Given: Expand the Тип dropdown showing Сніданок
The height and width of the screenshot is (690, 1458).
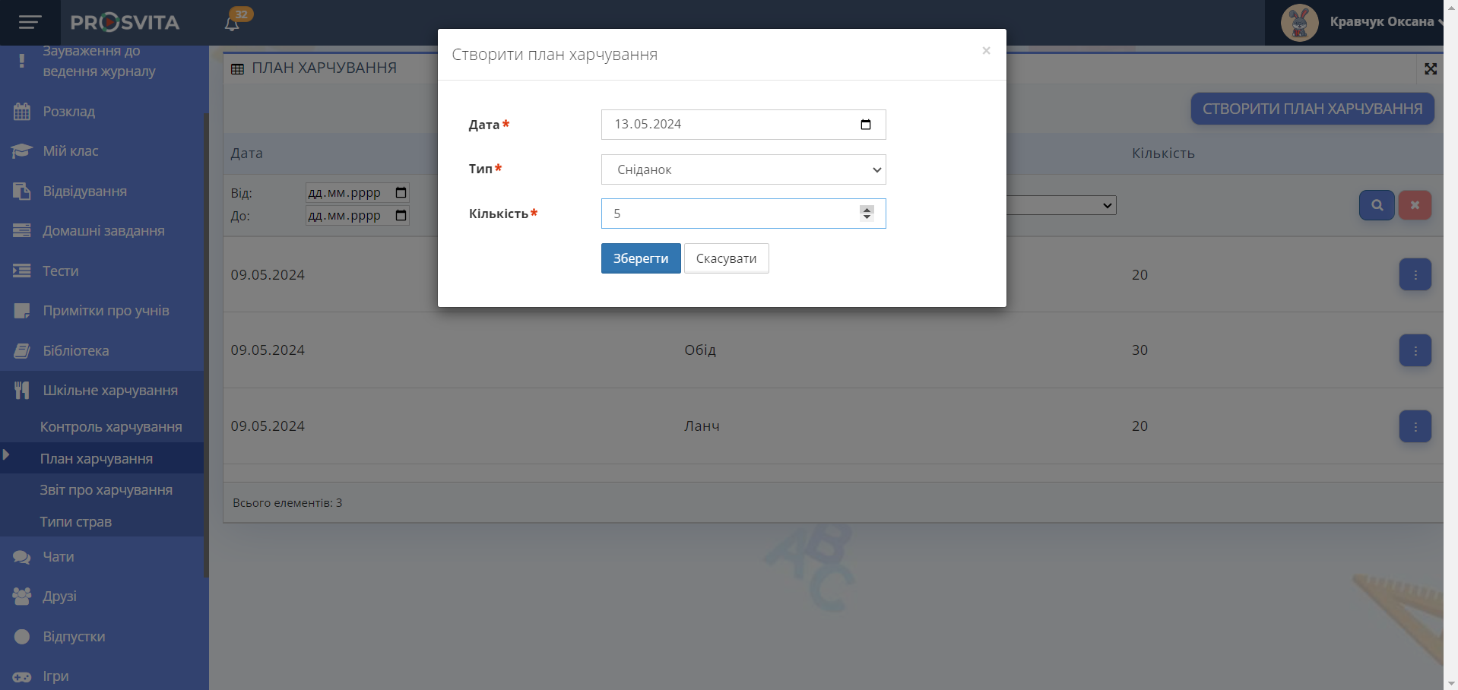Looking at the screenshot, I should 743,169.
